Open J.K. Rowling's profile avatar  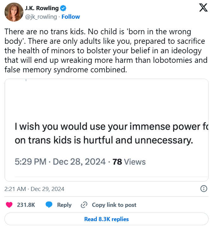pos(13,13)
